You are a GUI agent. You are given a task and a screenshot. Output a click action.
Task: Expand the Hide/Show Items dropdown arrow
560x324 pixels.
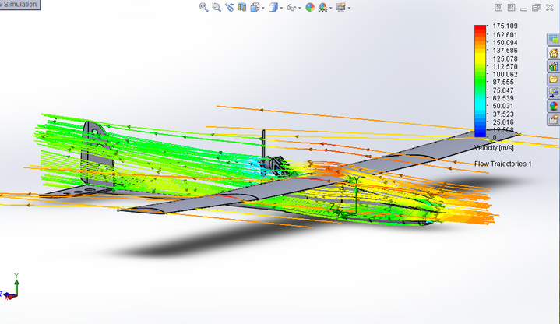[x=300, y=8]
